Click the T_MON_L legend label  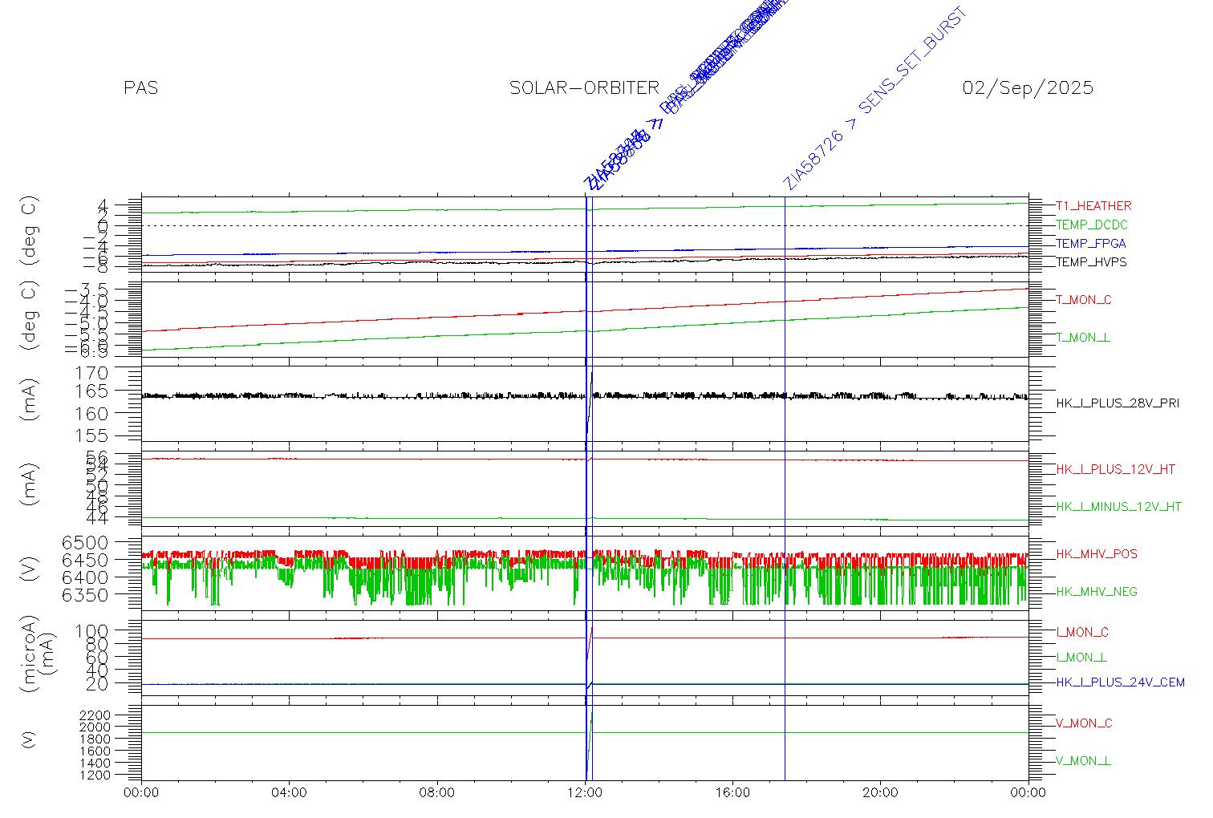(1083, 338)
